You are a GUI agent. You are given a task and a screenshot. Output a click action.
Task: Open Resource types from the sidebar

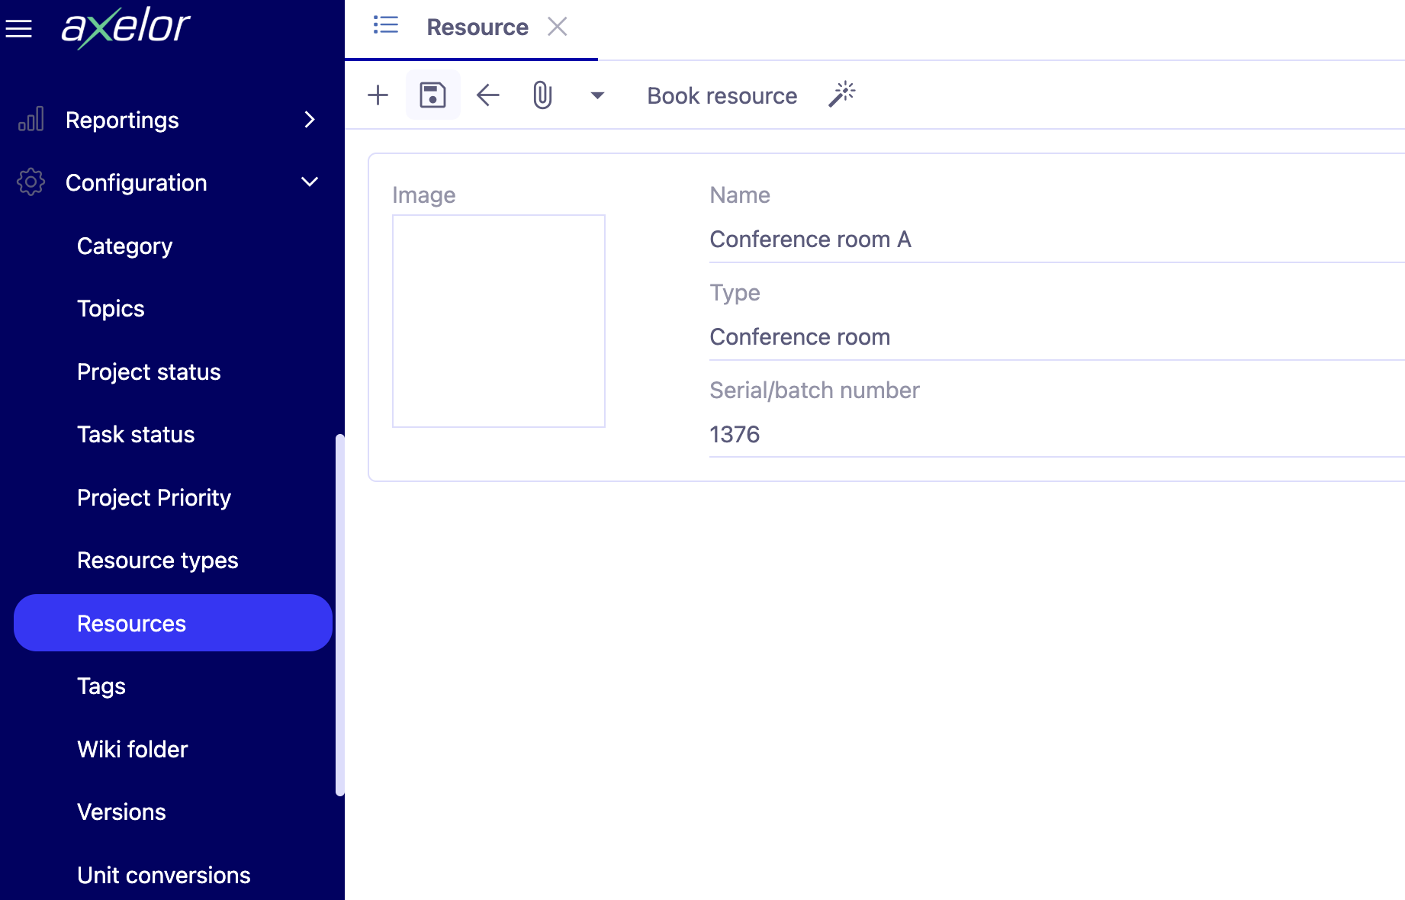click(x=157, y=560)
